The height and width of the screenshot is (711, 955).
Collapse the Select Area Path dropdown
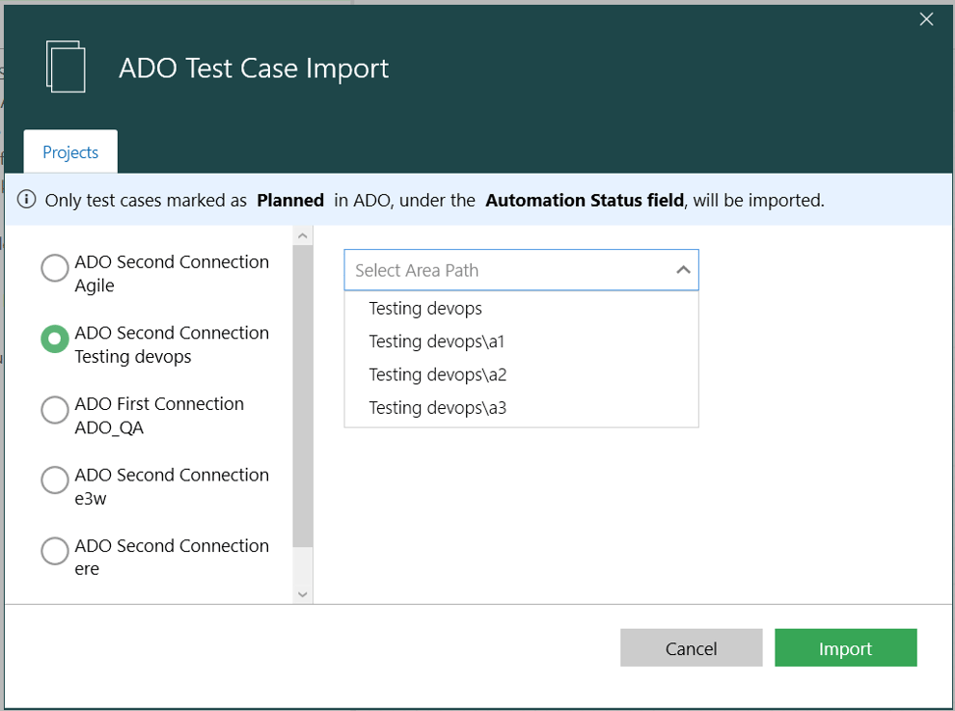(682, 270)
